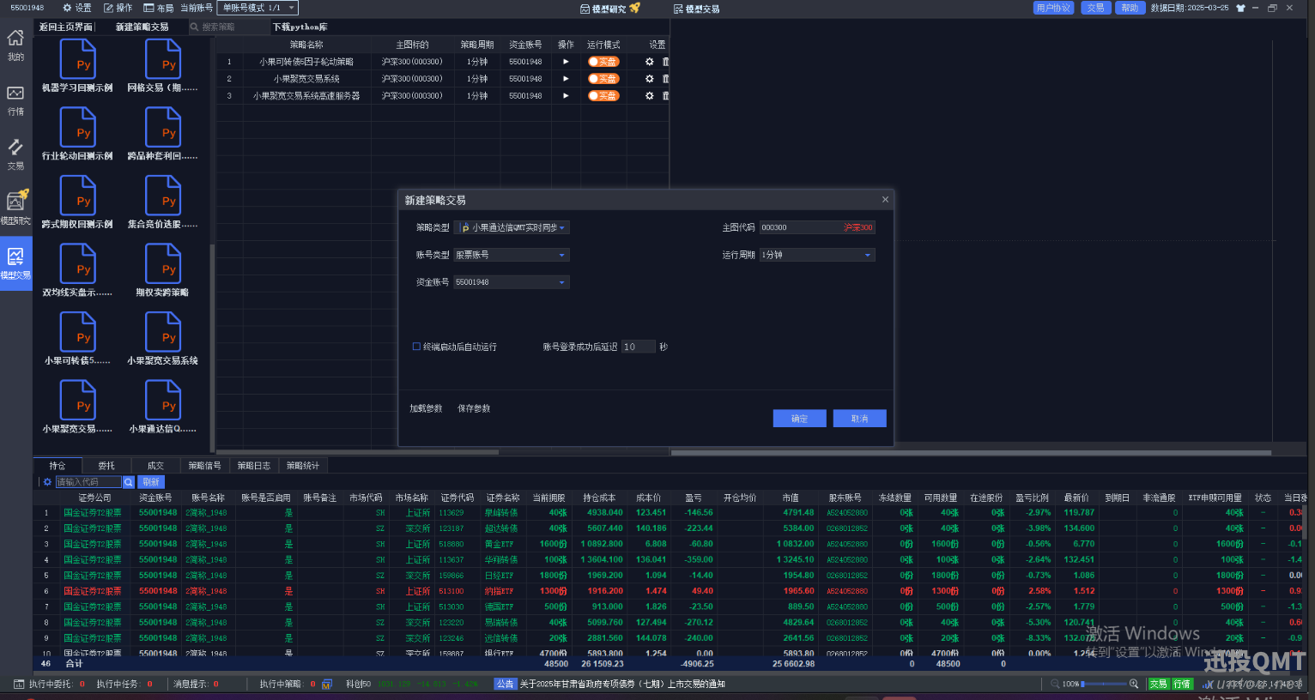Switch to the 策略统计 tab

(x=303, y=466)
